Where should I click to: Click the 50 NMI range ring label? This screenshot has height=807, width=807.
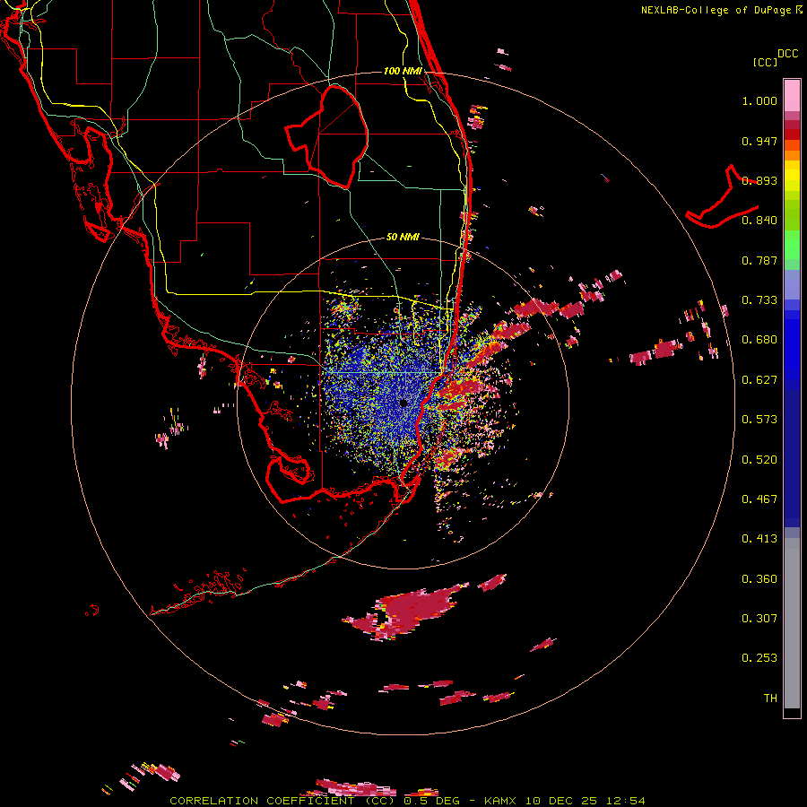pyautogui.click(x=403, y=238)
